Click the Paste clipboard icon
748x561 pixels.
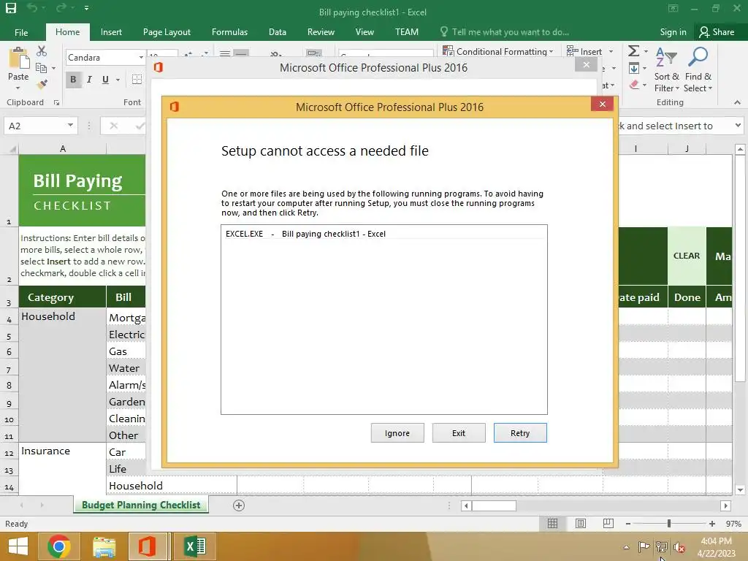[18, 58]
